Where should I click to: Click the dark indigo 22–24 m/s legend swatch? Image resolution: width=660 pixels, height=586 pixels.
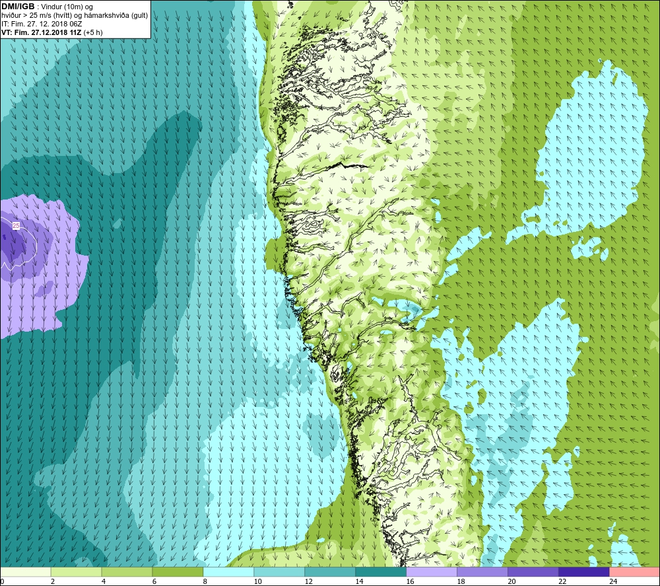(584, 571)
